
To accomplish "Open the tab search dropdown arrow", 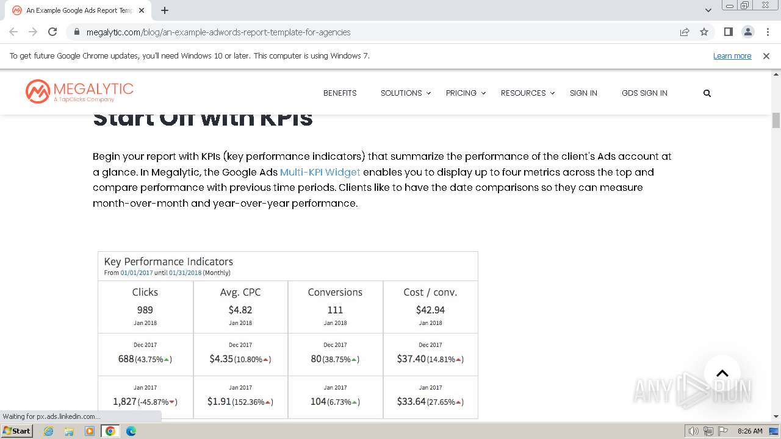I will click(x=708, y=10).
